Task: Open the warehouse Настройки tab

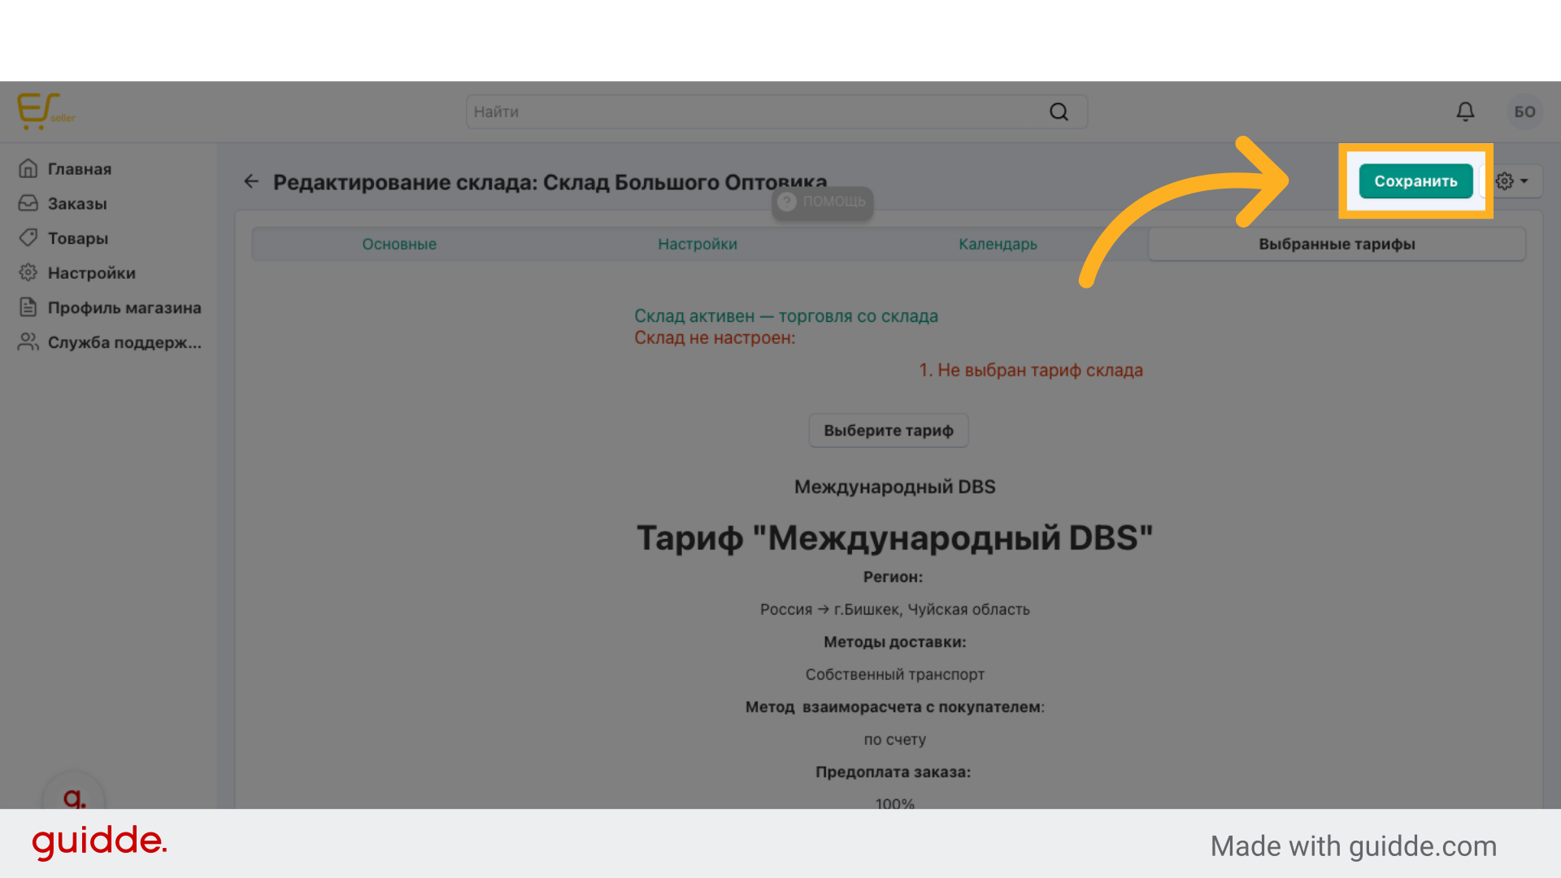Action: point(697,243)
